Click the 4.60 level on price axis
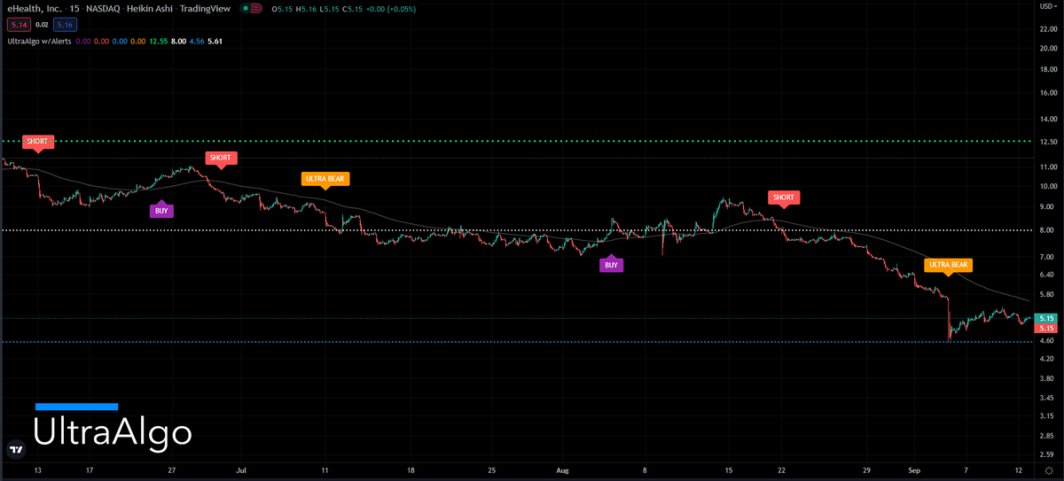 pos(1047,341)
